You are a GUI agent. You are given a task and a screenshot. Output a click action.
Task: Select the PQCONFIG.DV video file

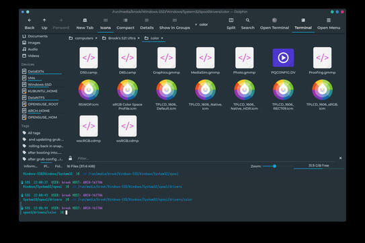tap(283, 60)
